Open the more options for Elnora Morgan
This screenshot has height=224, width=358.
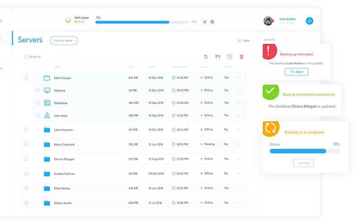(239, 159)
